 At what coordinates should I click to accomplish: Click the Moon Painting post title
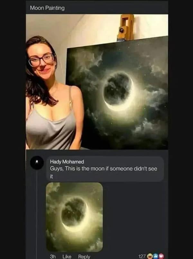[x=47, y=8]
